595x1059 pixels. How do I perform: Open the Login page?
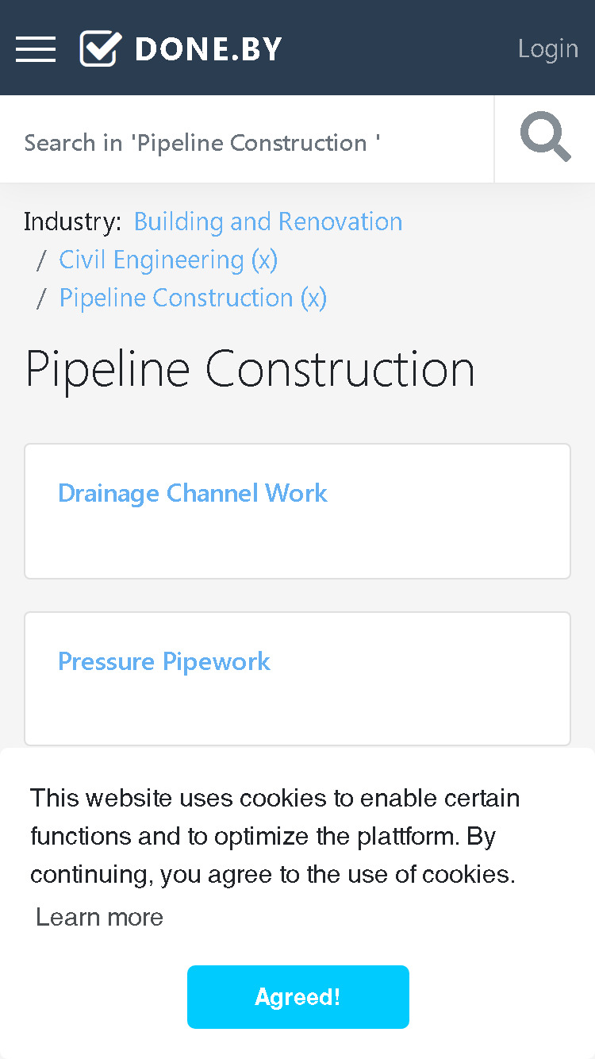tap(548, 48)
